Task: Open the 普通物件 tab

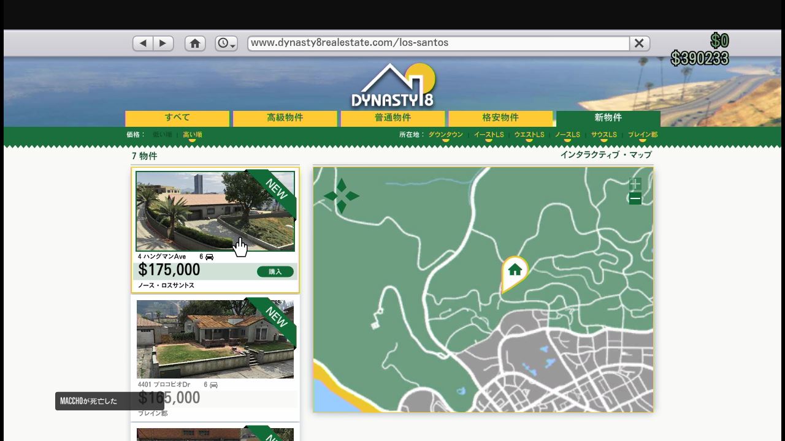Action: click(393, 118)
